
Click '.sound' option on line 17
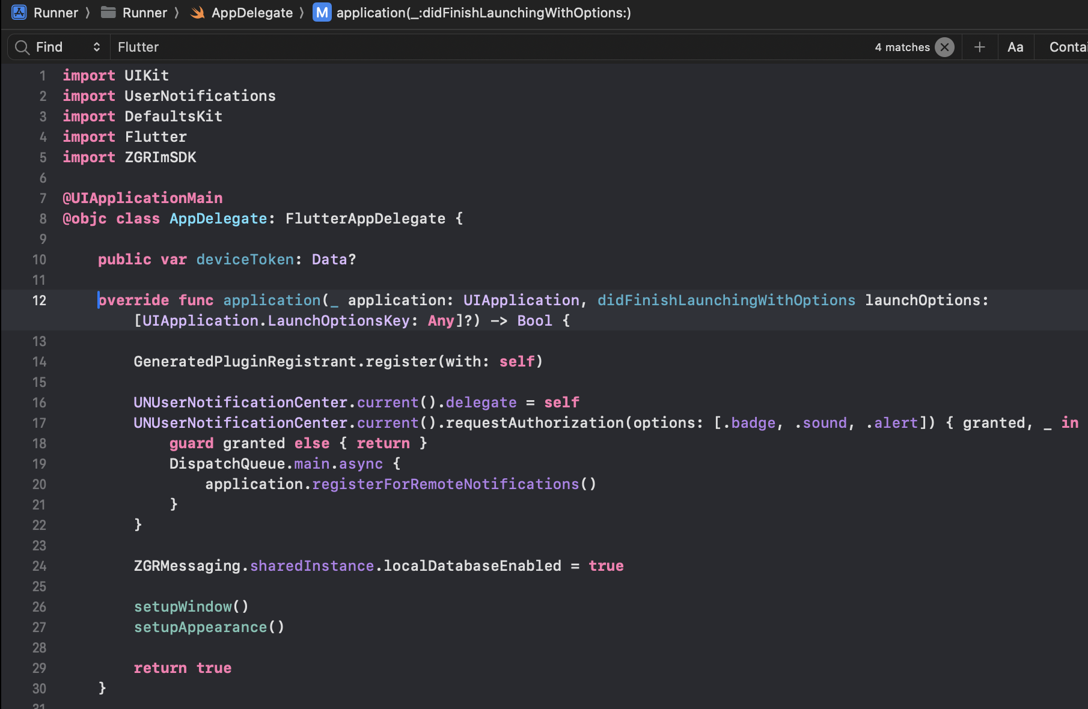[821, 423]
